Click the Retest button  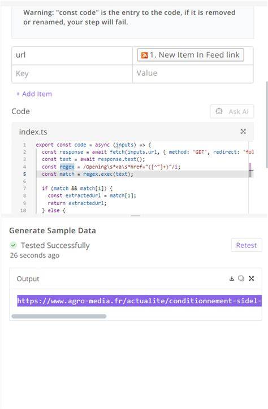tap(247, 245)
